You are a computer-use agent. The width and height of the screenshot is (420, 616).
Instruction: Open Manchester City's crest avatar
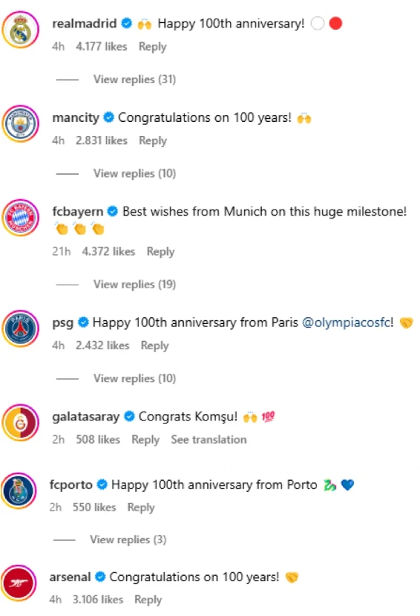click(20, 124)
